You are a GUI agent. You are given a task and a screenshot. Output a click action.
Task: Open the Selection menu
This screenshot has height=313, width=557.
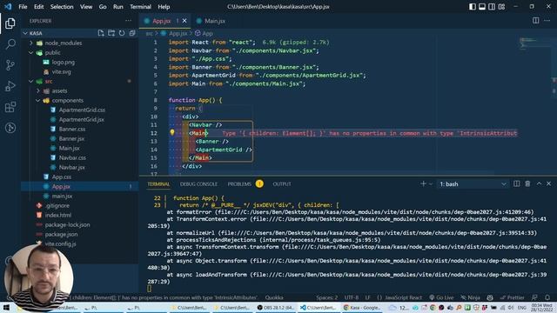point(62,6)
